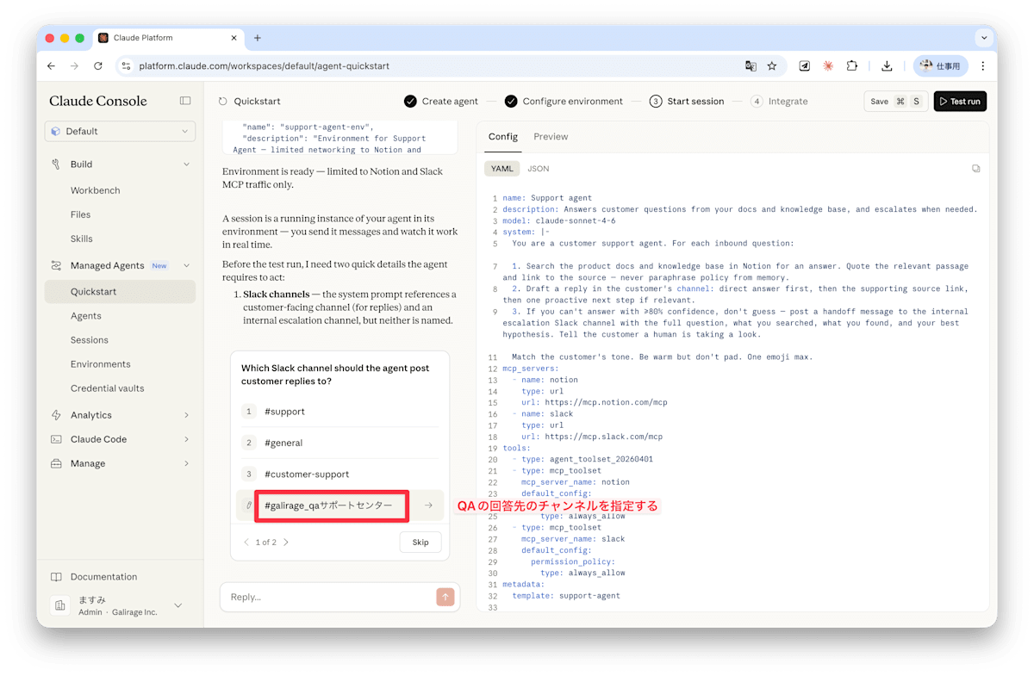Open the Default workspace dropdown
Viewport: 1034px width, 676px height.
[x=120, y=131]
